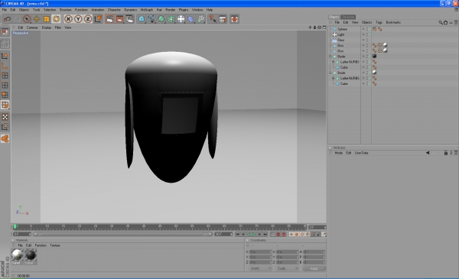Click the go to start of animation button
The image size is (459, 279).
click(x=238, y=234)
